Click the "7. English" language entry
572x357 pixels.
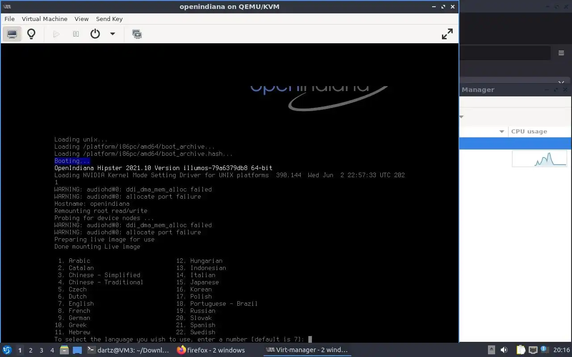pos(76,303)
